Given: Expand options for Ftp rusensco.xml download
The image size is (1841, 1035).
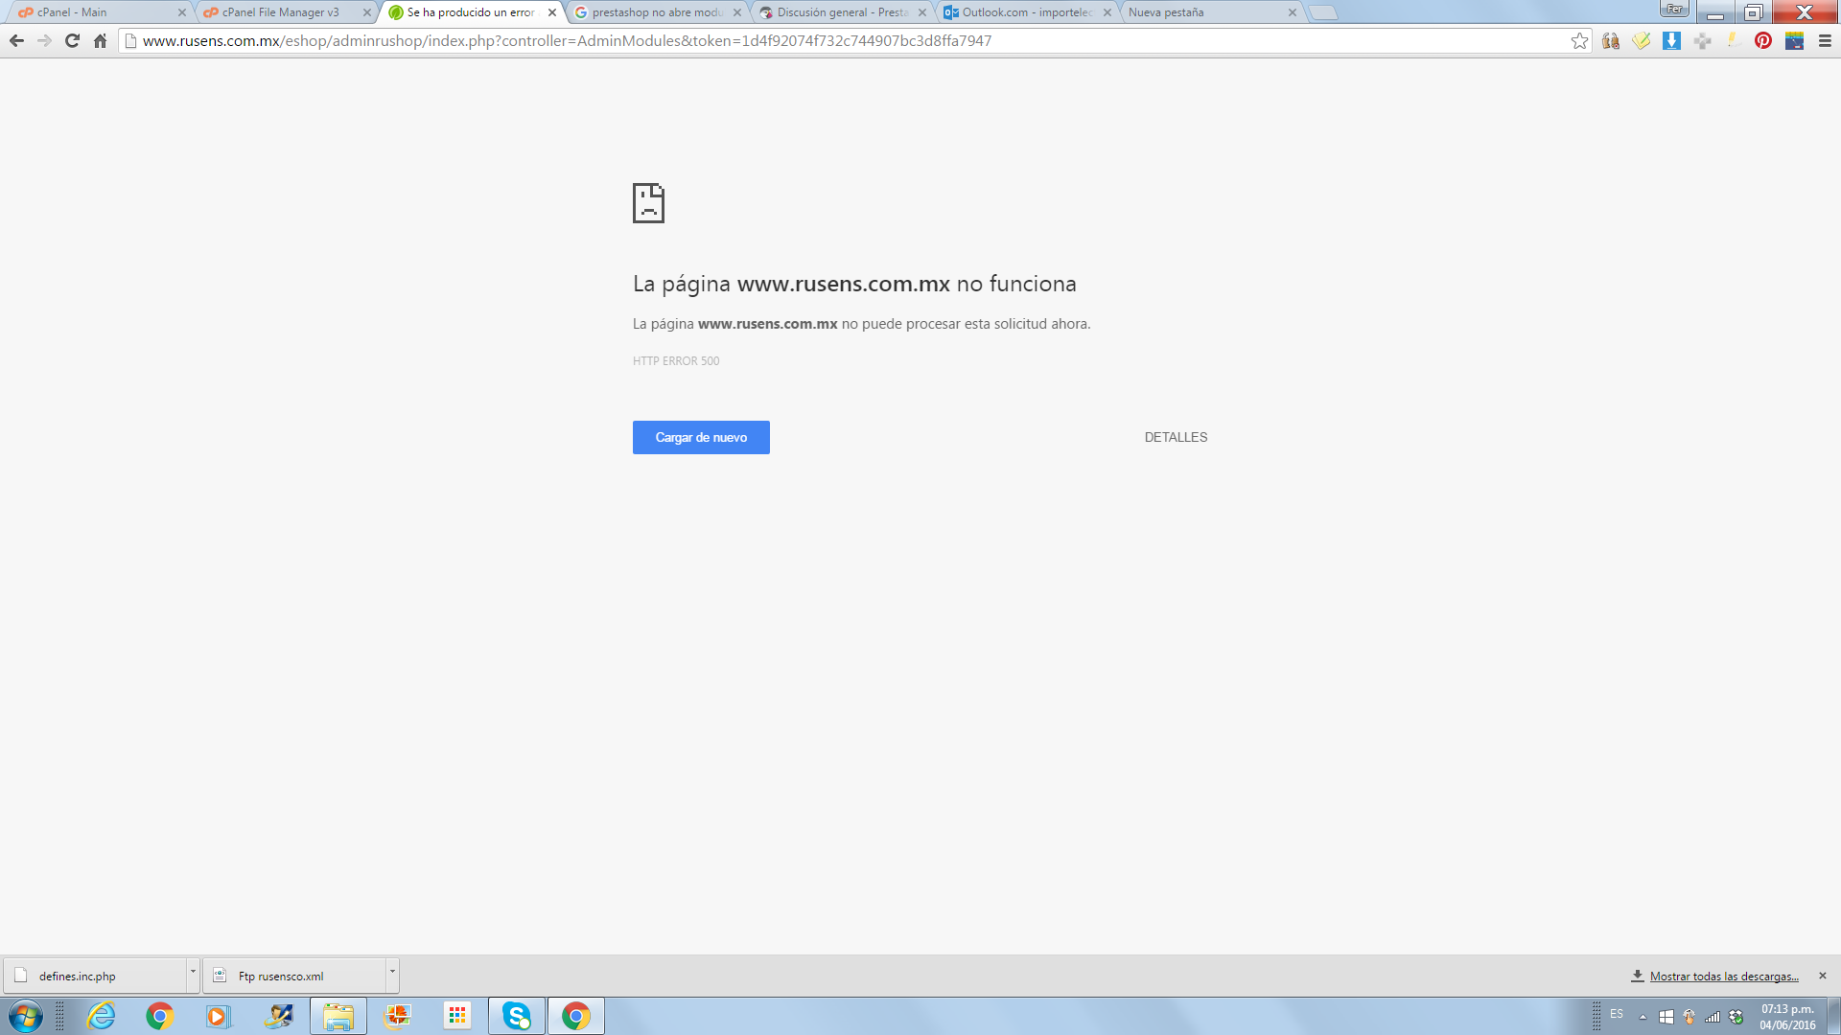Looking at the screenshot, I should pos(392,972).
